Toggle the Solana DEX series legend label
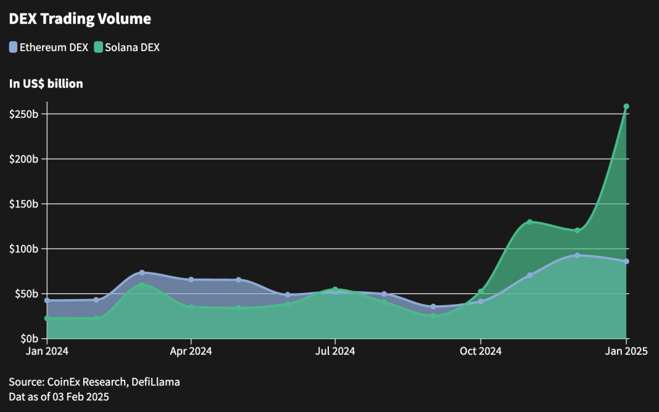The image size is (659, 412). click(132, 47)
